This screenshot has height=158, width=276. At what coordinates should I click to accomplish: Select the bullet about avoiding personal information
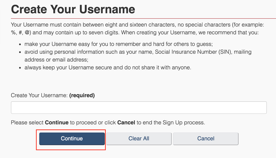pos(138,56)
